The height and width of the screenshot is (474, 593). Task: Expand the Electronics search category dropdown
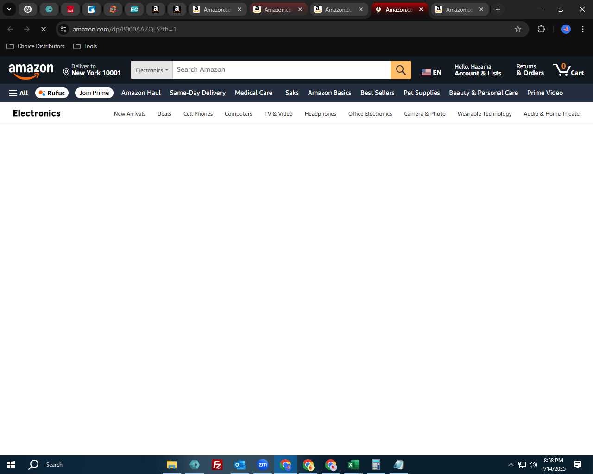point(151,70)
